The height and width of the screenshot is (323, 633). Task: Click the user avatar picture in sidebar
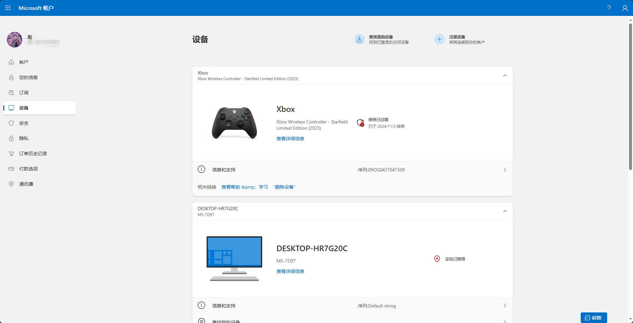pyautogui.click(x=15, y=40)
